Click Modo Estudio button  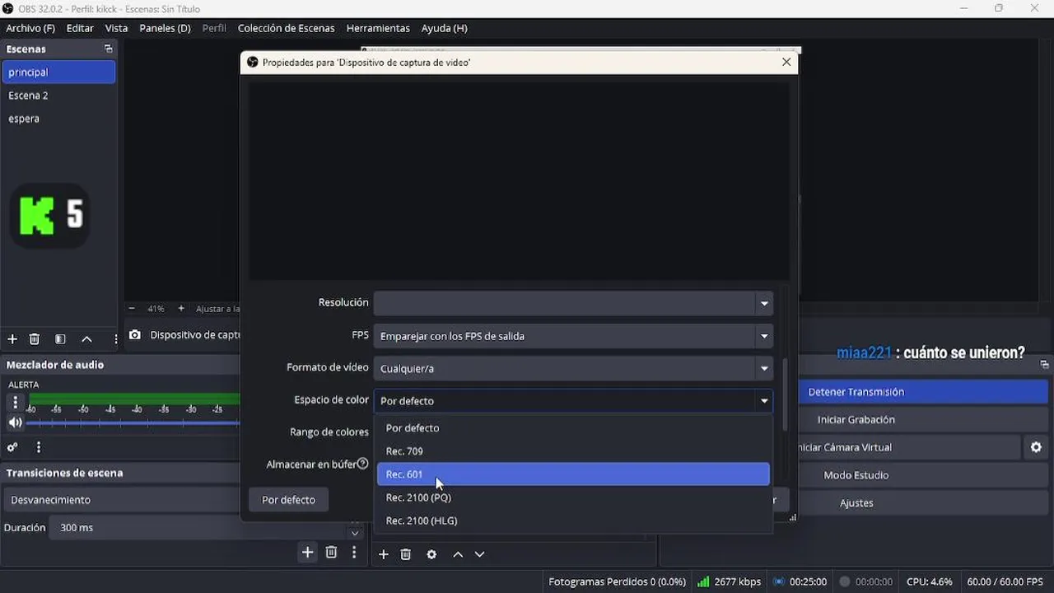(922, 475)
